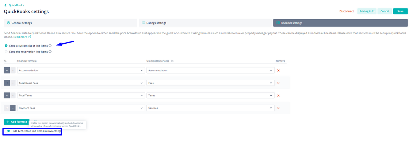Open the Fees QuickBooks services dropdown
The width and height of the screenshot is (409, 146).
coord(210,83)
